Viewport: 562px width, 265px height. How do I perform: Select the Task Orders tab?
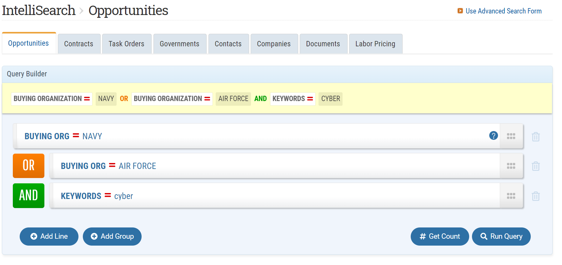pos(126,44)
